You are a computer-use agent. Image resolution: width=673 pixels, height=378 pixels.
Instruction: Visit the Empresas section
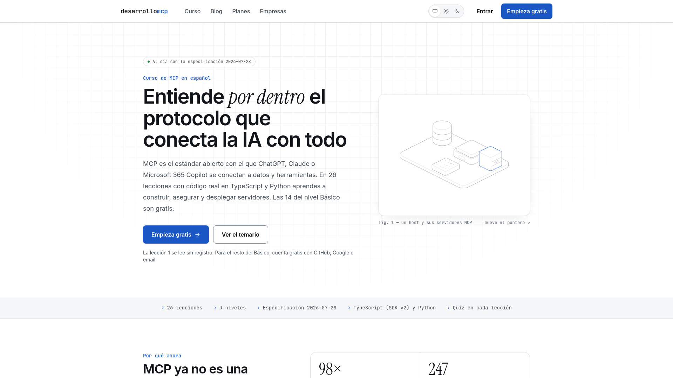click(x=273, y=11)
